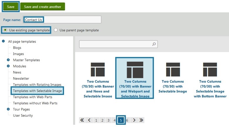Expand Tour Pages category
229x128 pixels.
[8, 109]
